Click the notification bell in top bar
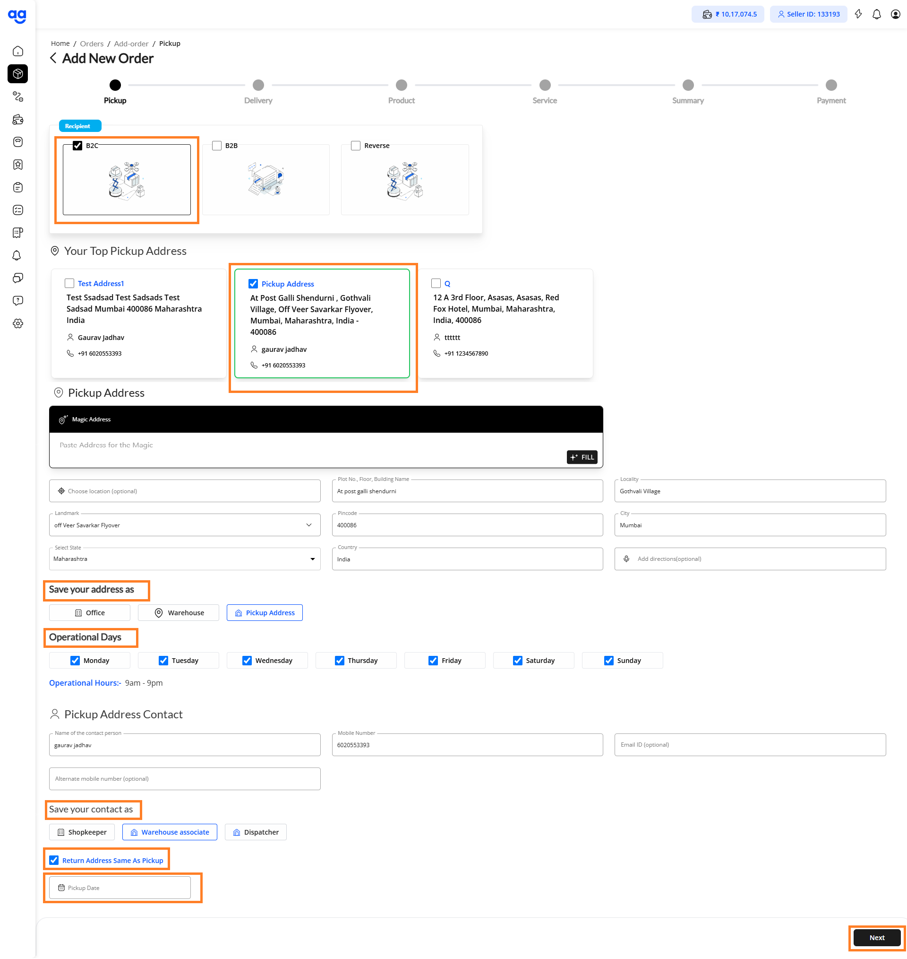 [876, 14]
